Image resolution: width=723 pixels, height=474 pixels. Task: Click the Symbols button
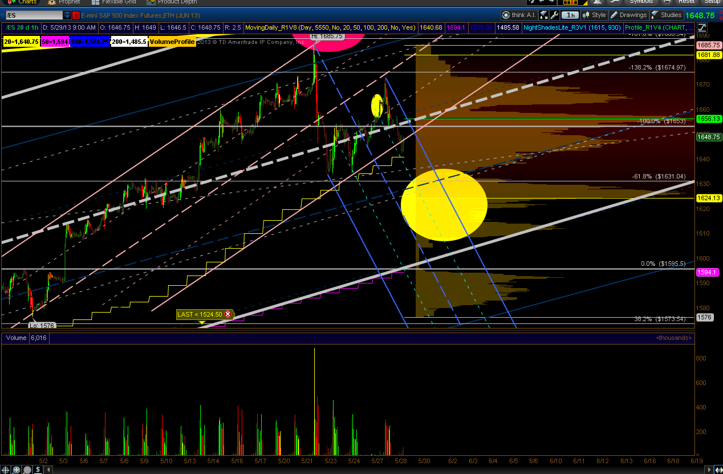coord(641,2)
